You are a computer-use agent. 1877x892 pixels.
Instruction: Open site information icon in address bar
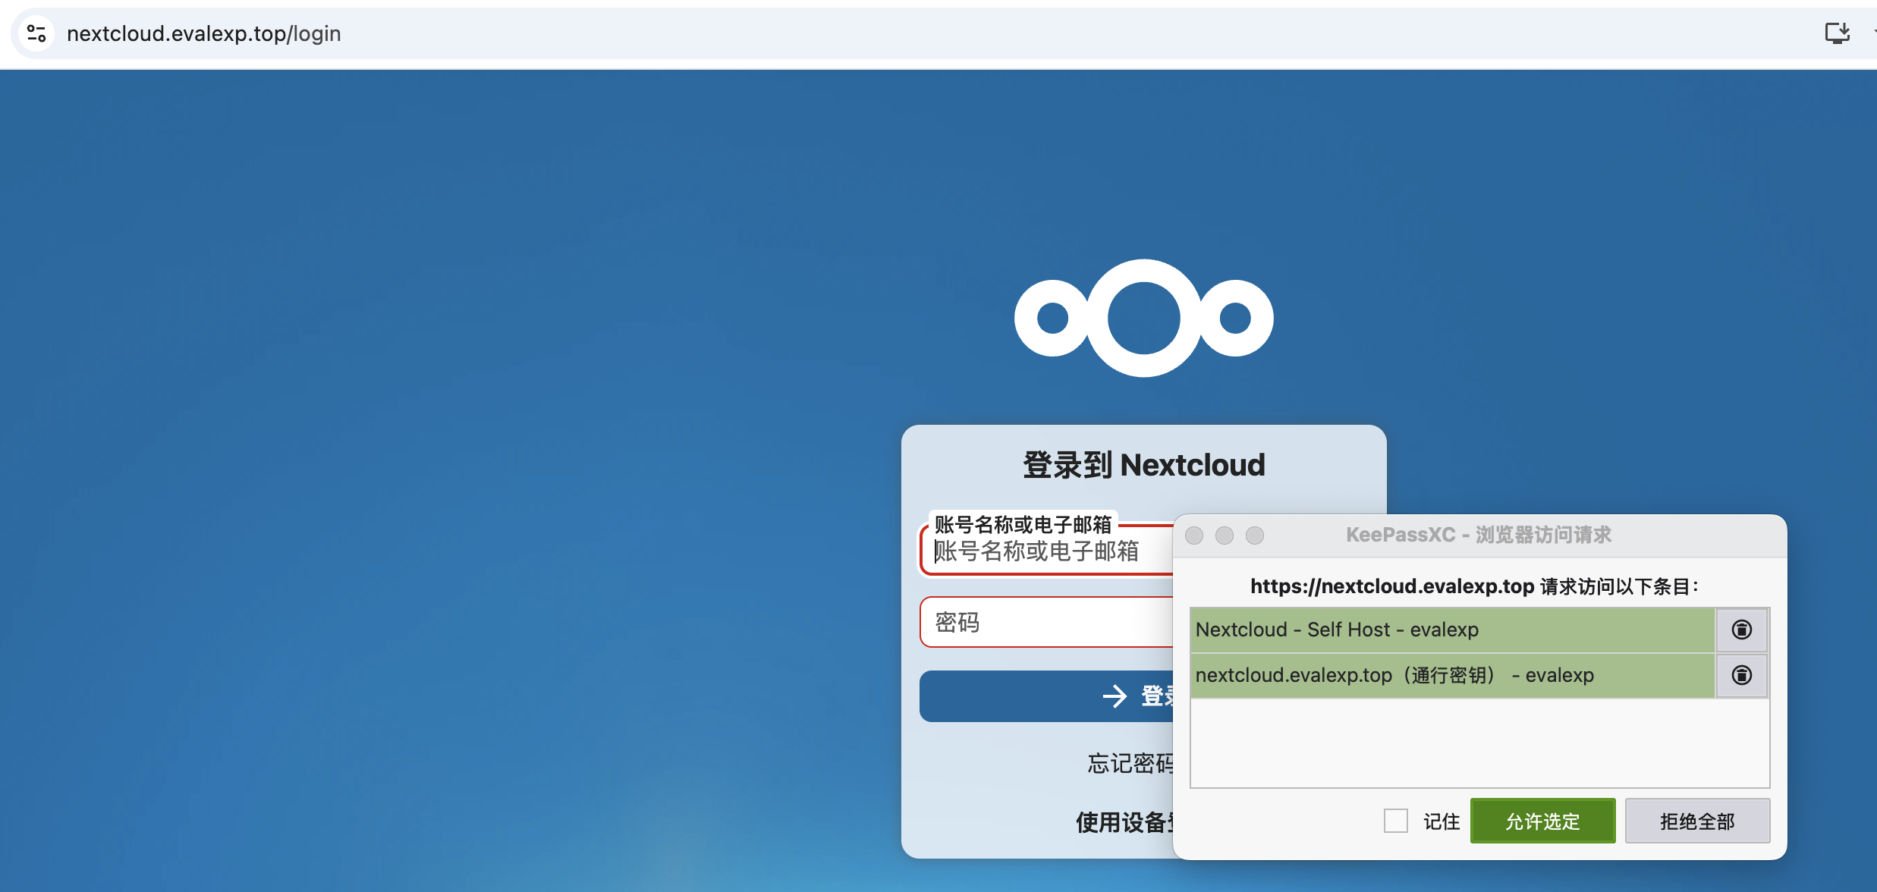[36, 33]
